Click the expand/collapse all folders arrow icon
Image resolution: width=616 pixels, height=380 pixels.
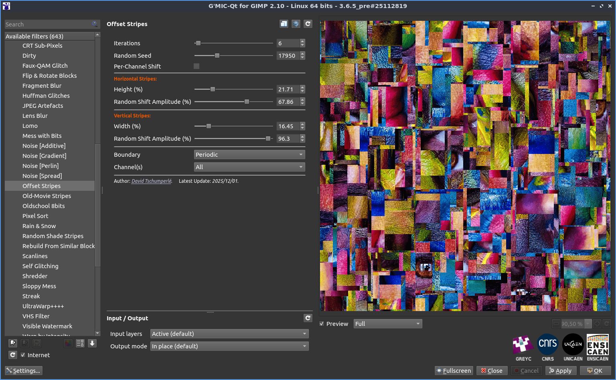click(92, 343)
